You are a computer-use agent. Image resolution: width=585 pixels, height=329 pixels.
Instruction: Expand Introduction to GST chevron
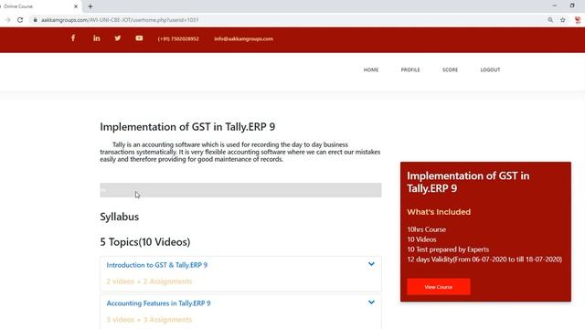pos(371,264)
